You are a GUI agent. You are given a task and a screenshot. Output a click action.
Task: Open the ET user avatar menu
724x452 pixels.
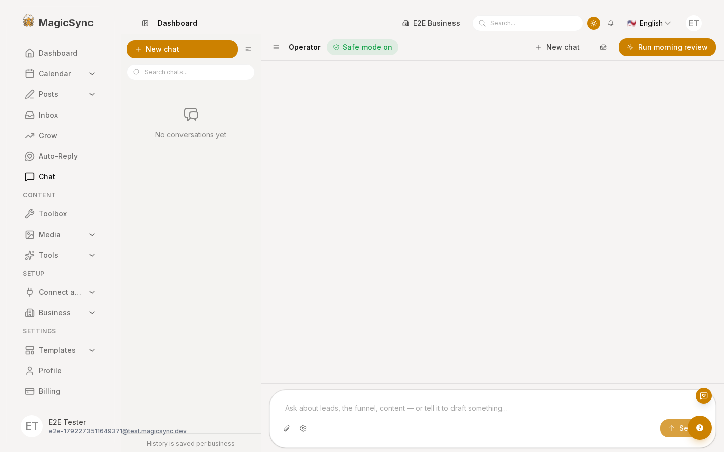coord(694,23)
